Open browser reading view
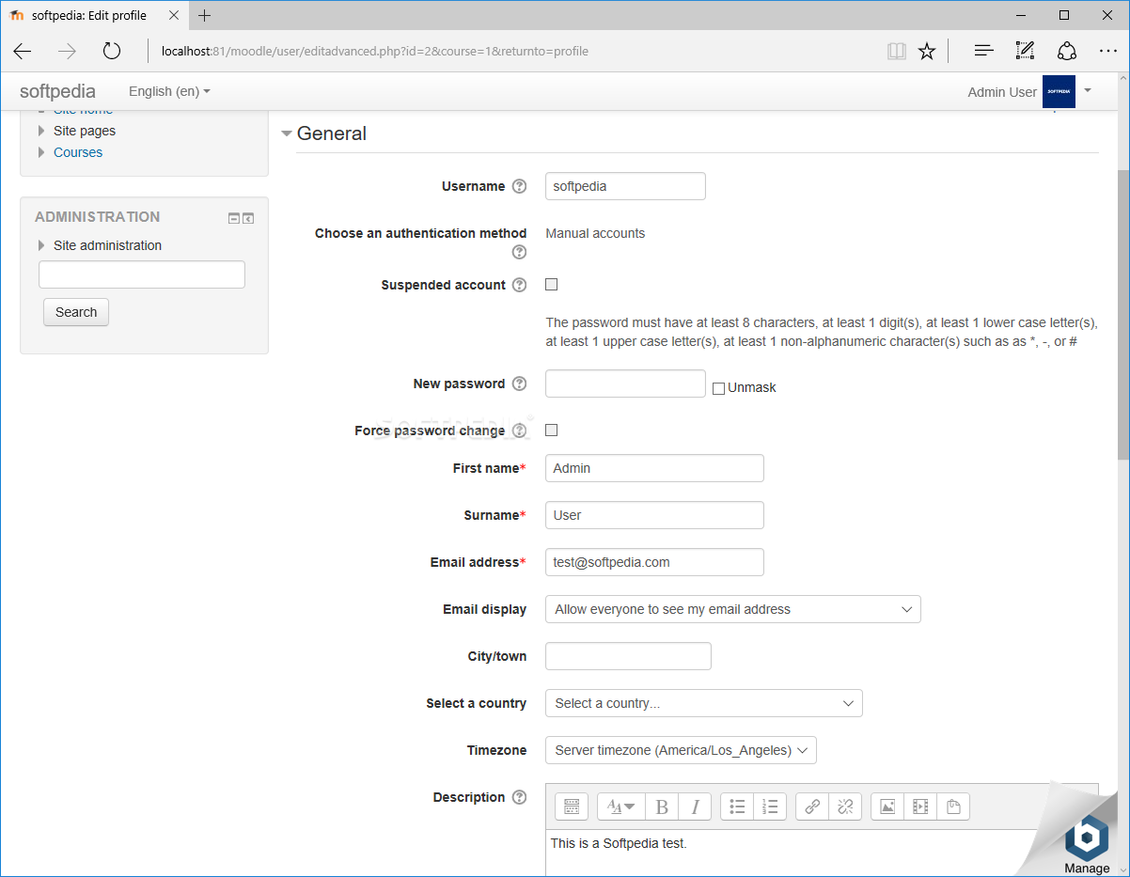The width and height of the screenshot is (1130, 877). click(x=897, y=51)
